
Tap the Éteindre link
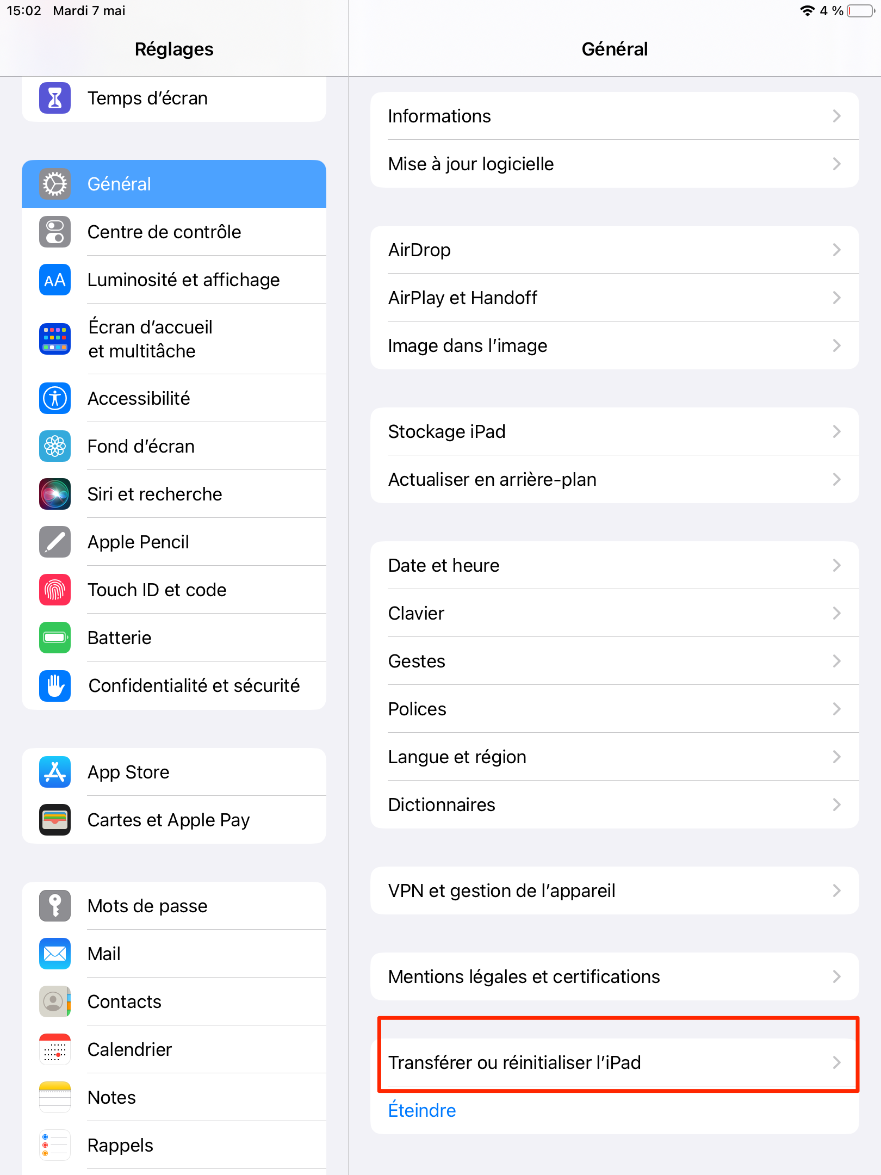click(422, 1110)
